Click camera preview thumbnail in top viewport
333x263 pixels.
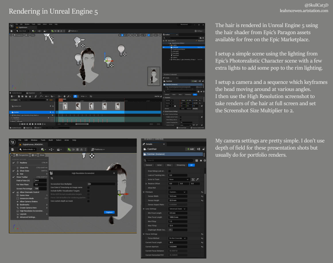coord(154,76)
